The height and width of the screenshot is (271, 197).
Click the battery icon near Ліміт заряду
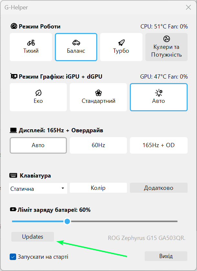click(x=14, y=210)
